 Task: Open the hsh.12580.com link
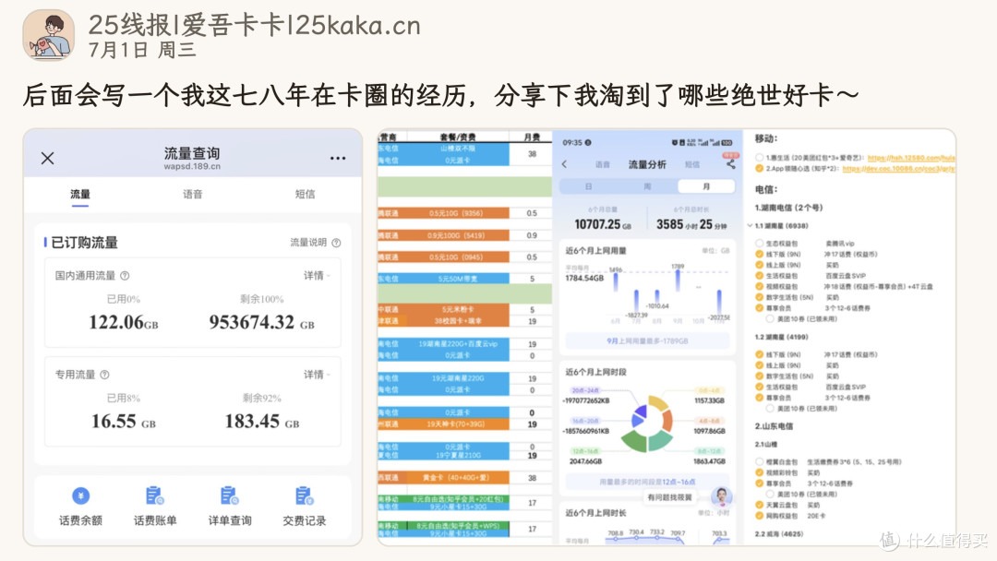tap(911, 158)
